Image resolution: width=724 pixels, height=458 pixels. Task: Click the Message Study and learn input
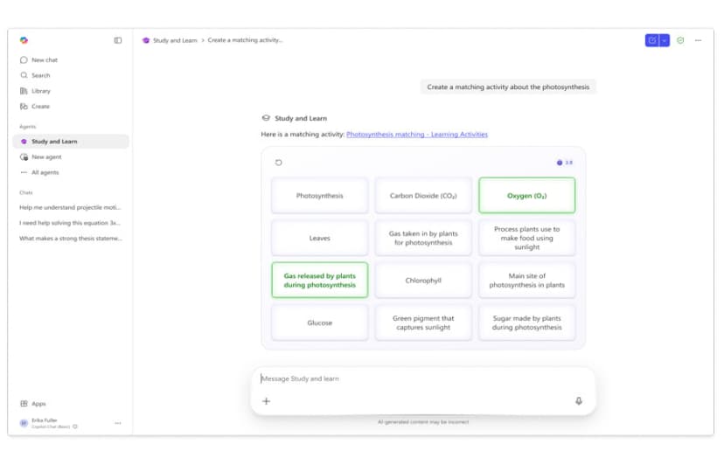tap(423, 378)
